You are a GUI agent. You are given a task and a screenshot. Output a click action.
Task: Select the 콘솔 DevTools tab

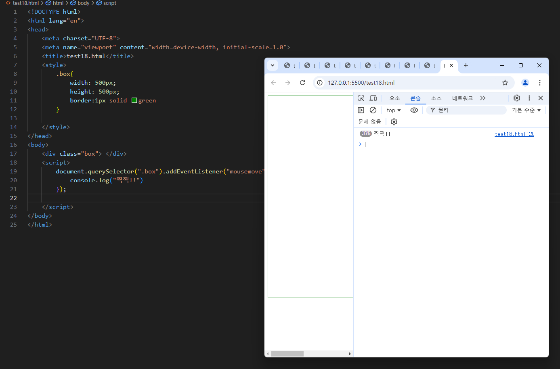415,98
